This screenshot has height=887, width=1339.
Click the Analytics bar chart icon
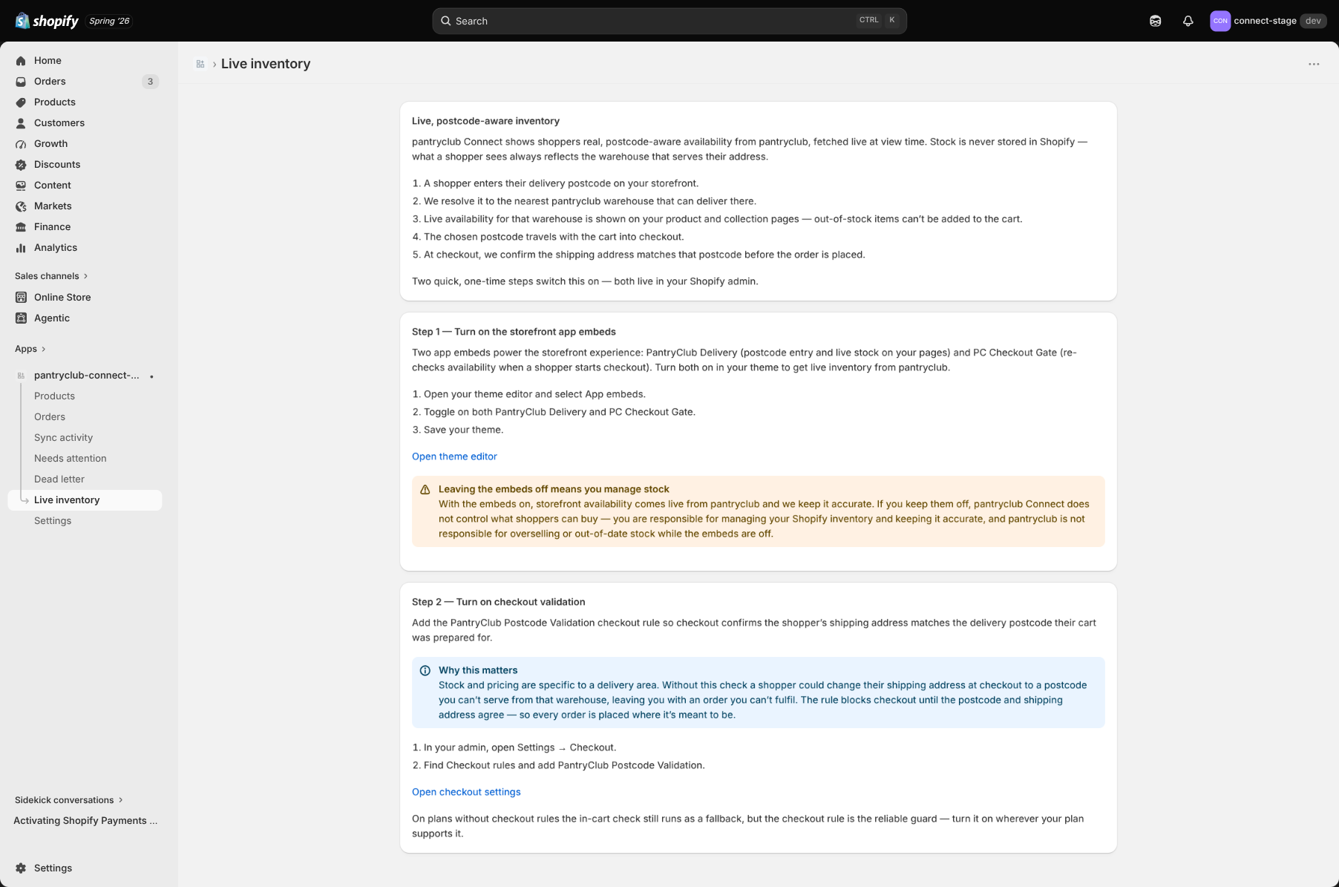[x=21, y=248]
